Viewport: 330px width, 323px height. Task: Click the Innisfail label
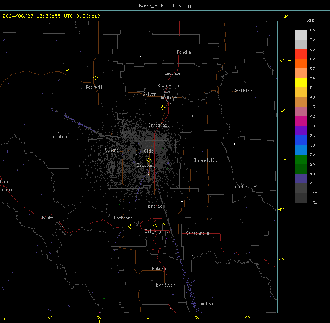159,125
